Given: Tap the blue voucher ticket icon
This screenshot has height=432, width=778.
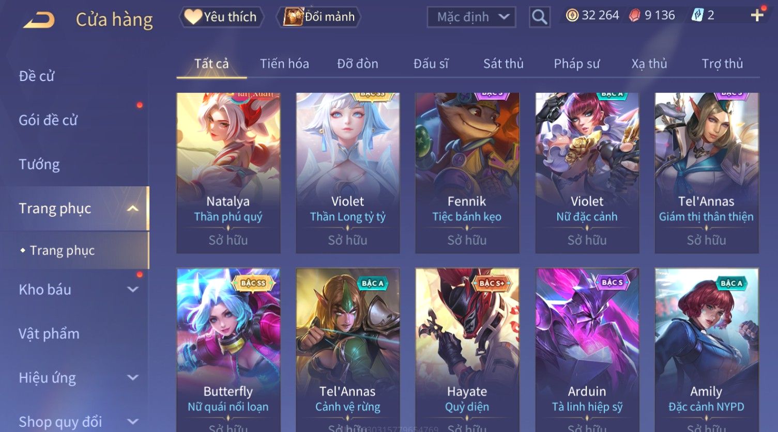Looking at the screenshot, I should (x=697, y=15).
